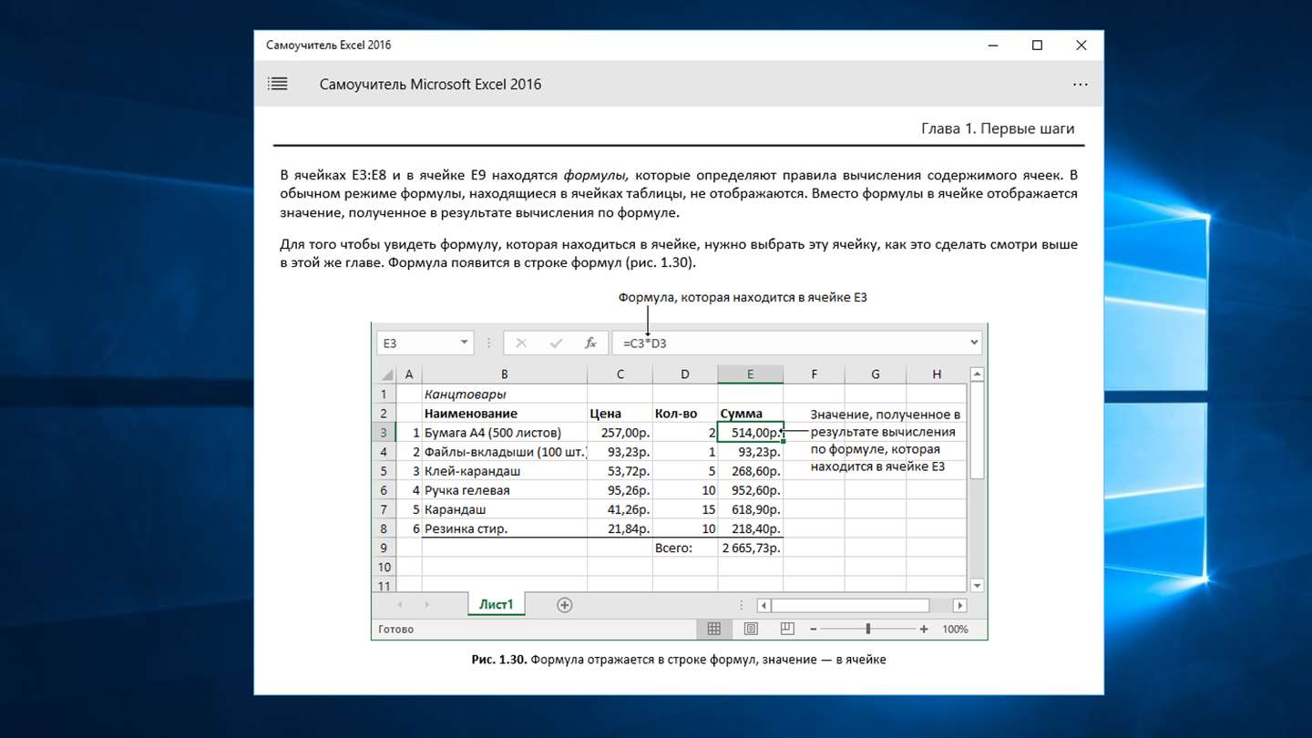Click the Enter checkmark icon in formula bar

[x=556, y=343]
